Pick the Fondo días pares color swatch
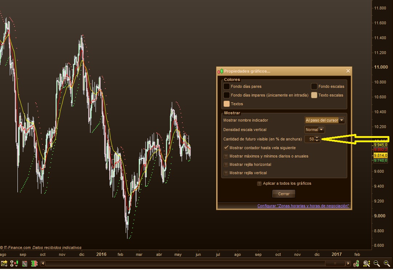The width and height of the screenshot is (393, 270). coord(227,86)
